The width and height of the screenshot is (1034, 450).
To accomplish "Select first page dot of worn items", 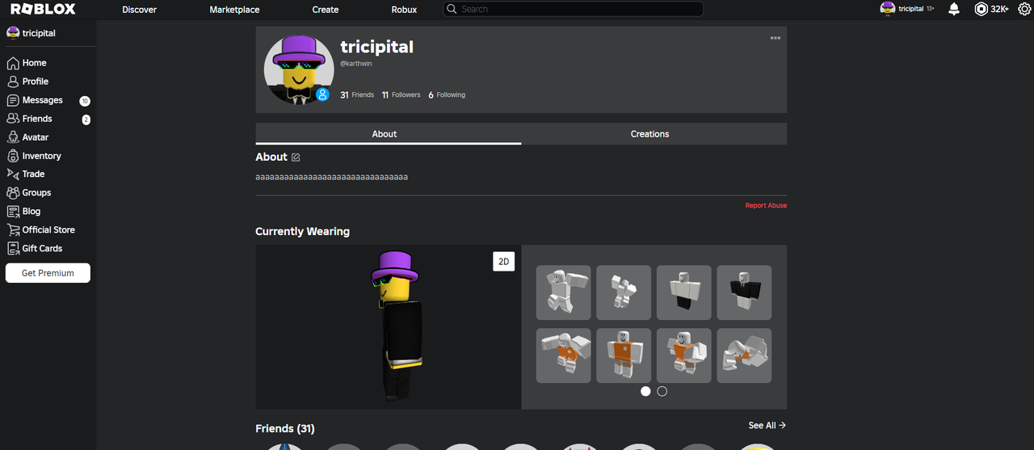I will [x=645, y=391].
